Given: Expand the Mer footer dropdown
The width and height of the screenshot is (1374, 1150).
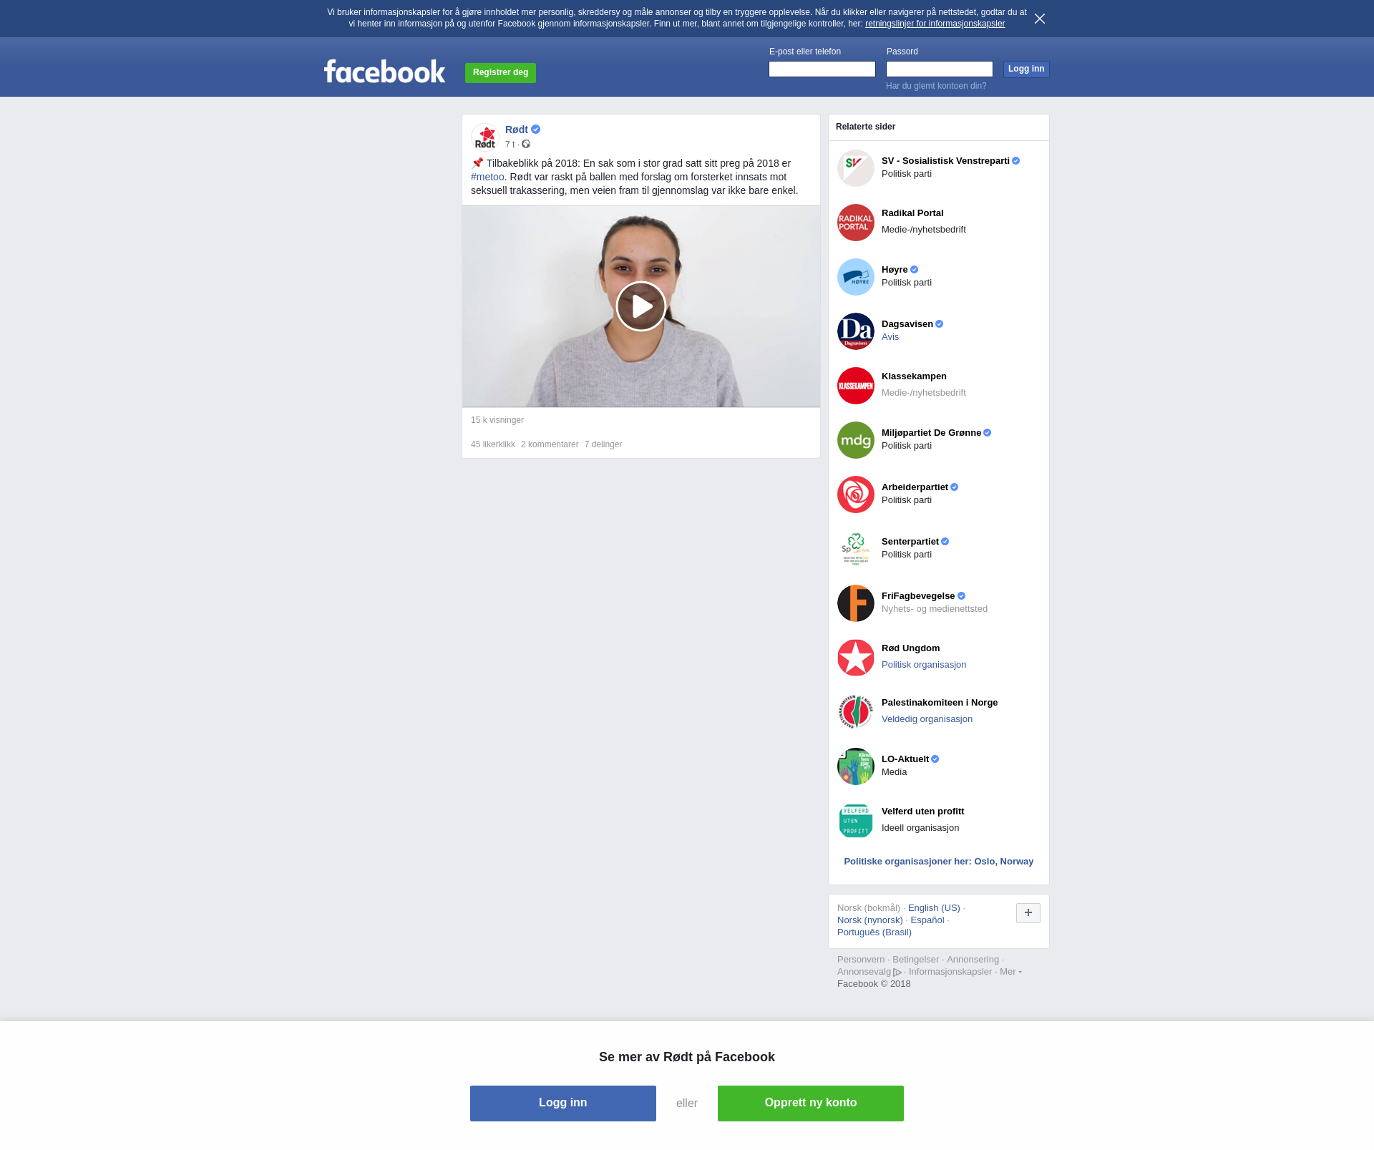Looking at the screenshot, I should tap(1010, 972).
